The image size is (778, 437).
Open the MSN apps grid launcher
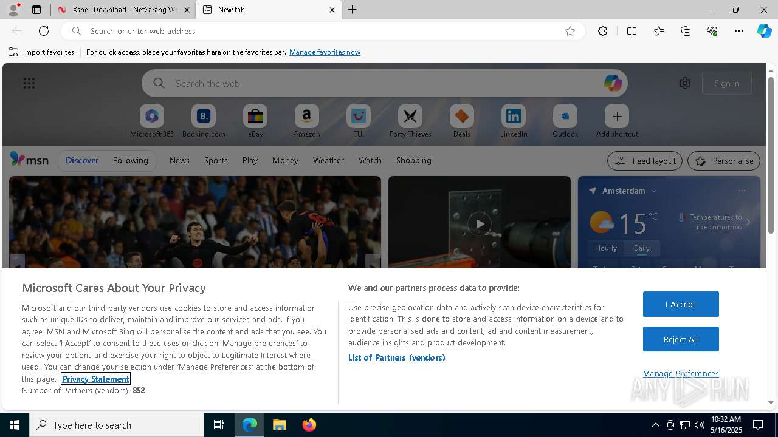[29, 83]
